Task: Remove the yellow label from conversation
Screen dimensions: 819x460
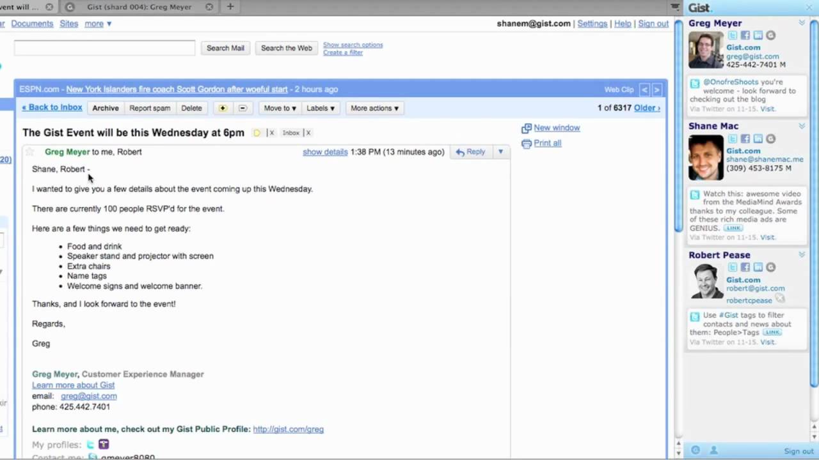Action: [271, 133]
